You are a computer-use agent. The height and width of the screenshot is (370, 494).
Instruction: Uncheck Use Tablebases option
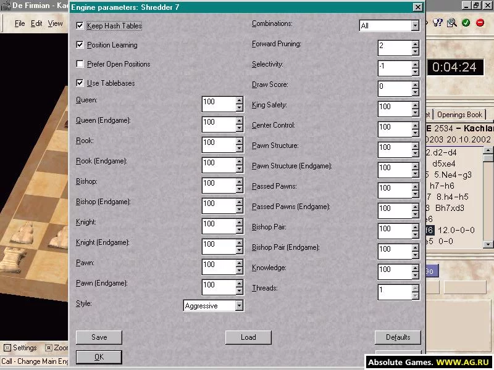pyautogui.click(x=80, y=83)
